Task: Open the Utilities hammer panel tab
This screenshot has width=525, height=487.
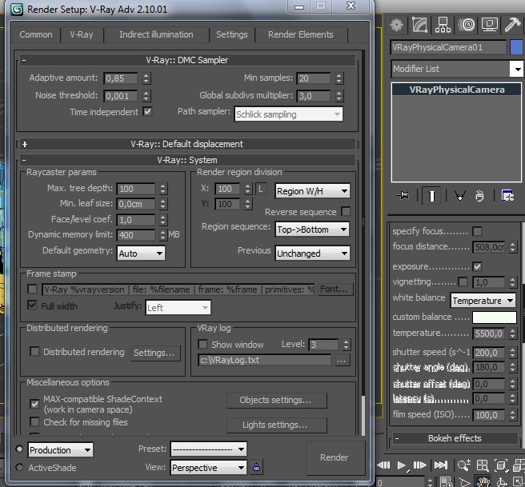Action: 512,25
